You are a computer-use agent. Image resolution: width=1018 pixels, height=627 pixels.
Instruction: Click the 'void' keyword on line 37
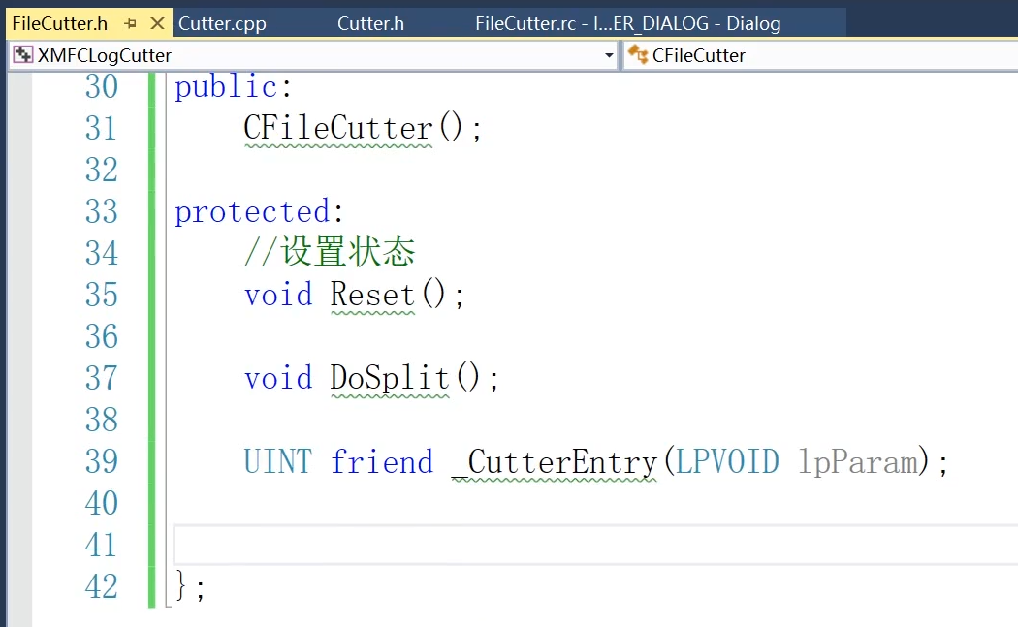click(278, 378)
